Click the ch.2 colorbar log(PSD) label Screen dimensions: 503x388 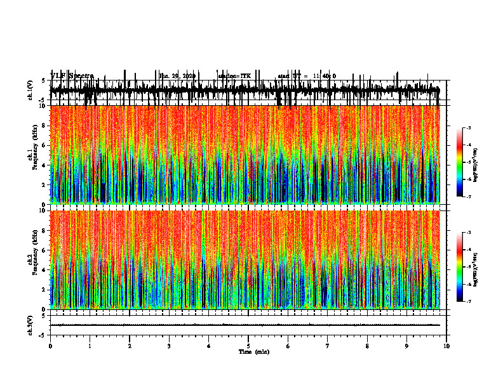point(475,269)
